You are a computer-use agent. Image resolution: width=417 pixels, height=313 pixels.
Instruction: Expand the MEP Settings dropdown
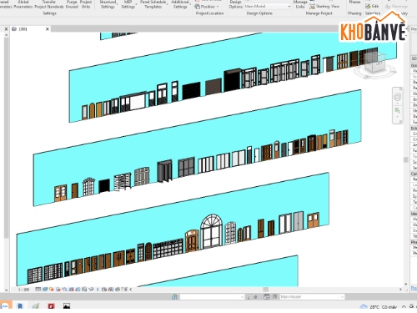click(128, 4)
